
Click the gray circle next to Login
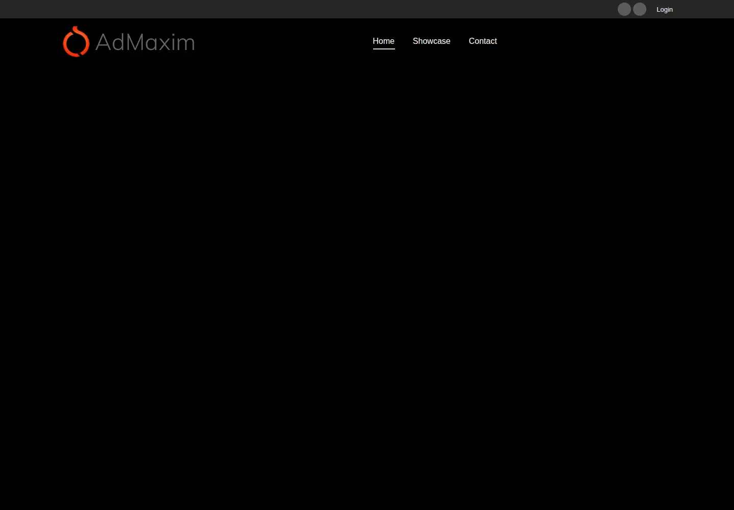[x=640, y=9]
